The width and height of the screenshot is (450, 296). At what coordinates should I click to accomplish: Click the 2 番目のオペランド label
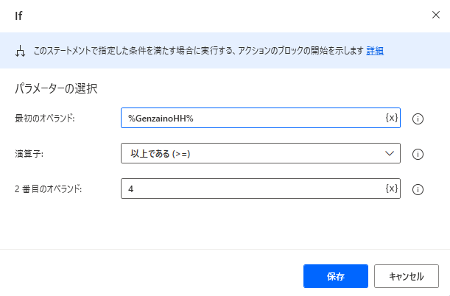[x=49, y=189]
